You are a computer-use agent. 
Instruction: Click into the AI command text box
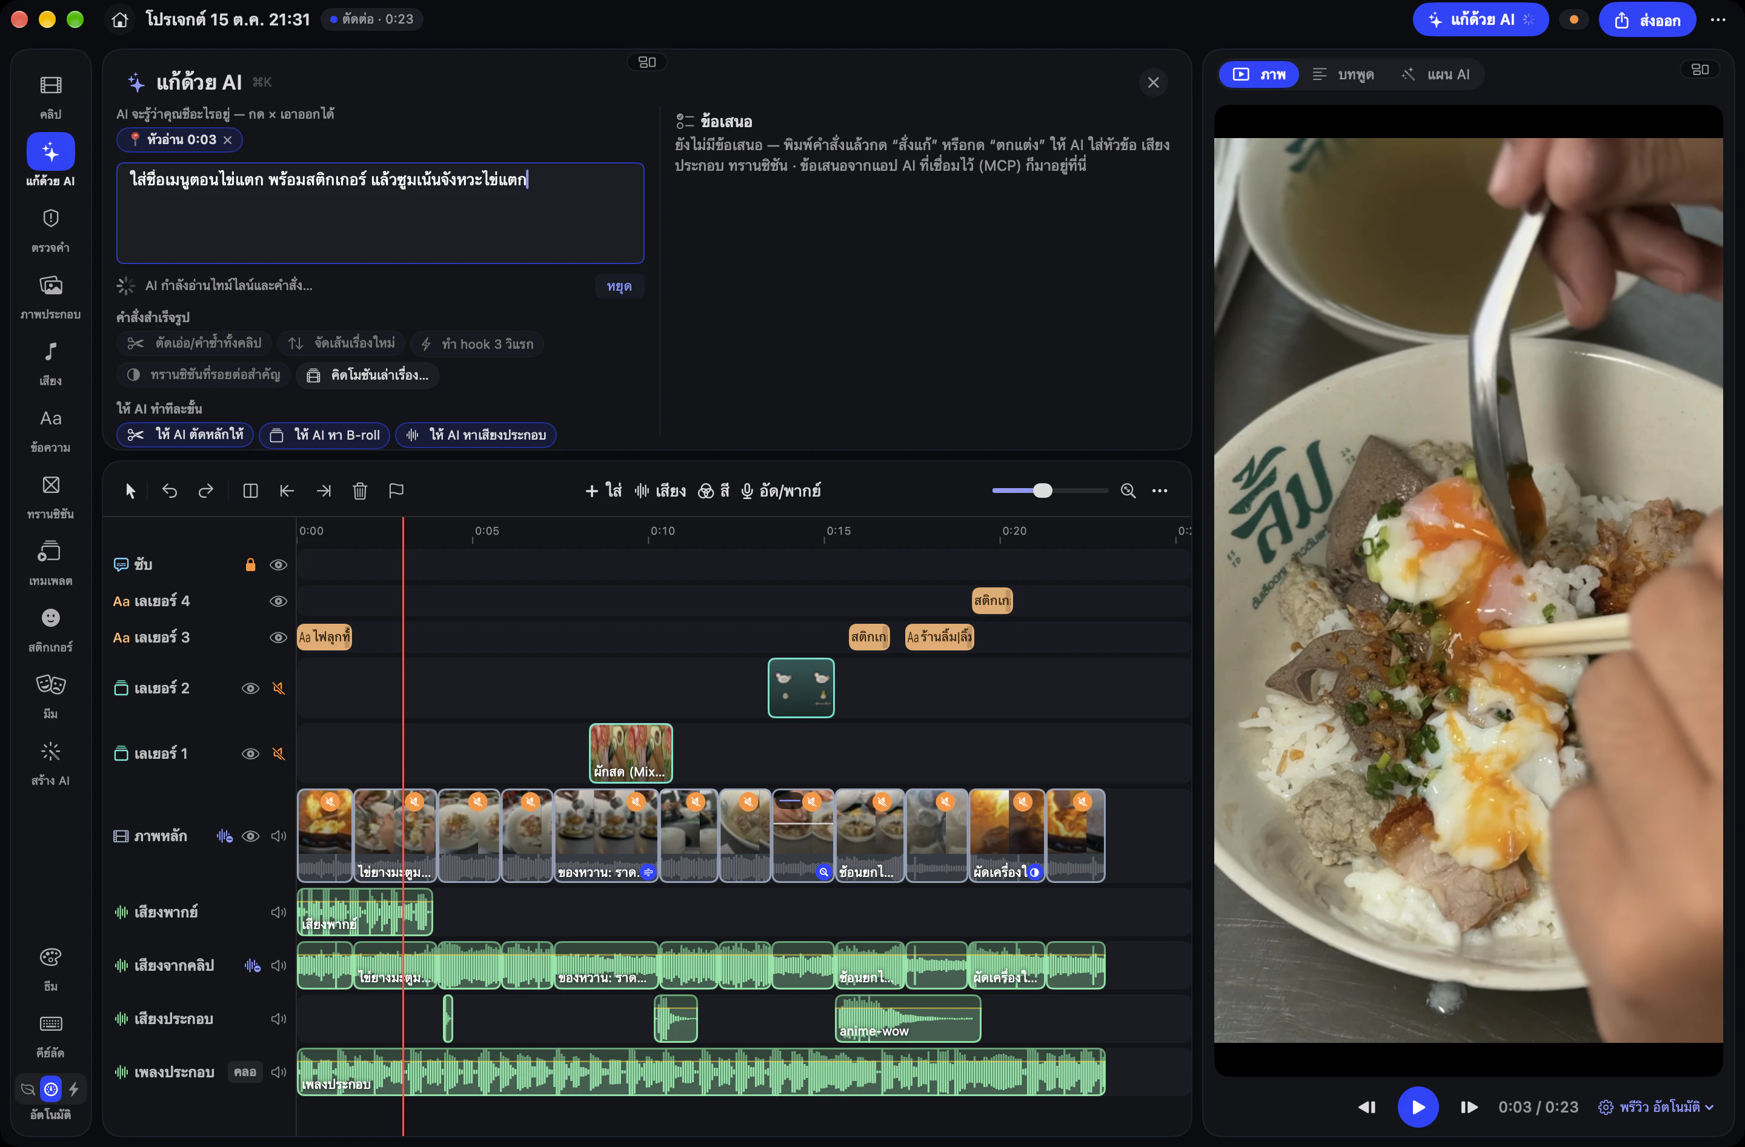[380, 213]
